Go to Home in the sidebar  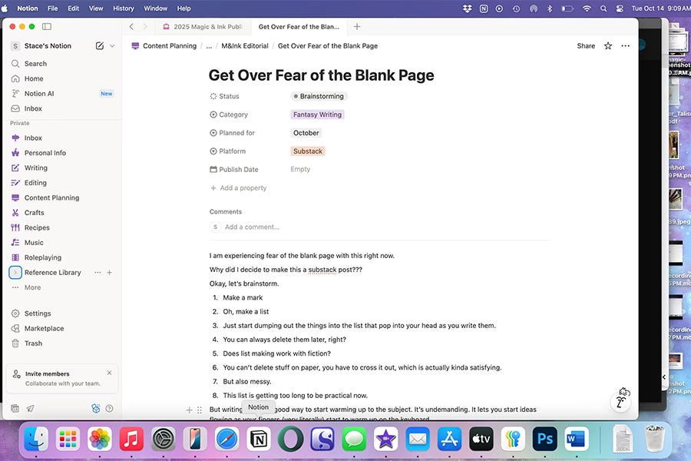tap(32, 78)
